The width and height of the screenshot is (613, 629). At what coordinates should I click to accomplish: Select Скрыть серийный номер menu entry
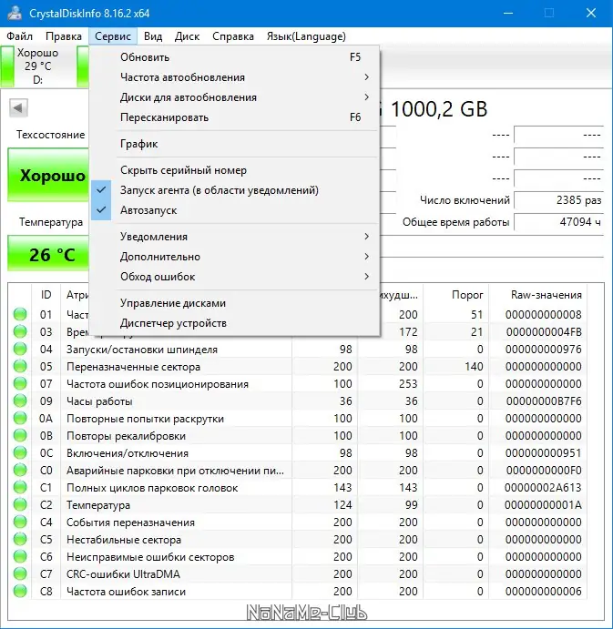coord(234,170)
